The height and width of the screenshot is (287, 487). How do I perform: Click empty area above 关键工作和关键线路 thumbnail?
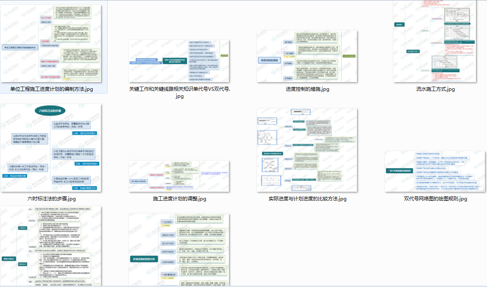[x=179, y=21]
